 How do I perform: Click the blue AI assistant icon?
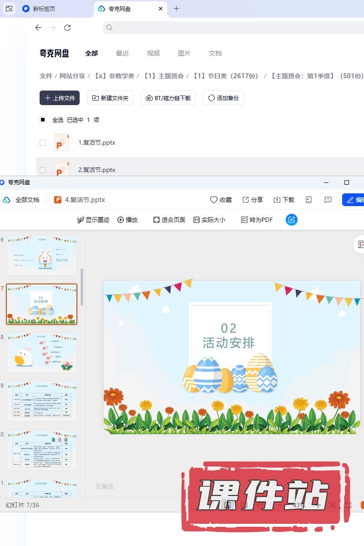(x=291, y=220)
